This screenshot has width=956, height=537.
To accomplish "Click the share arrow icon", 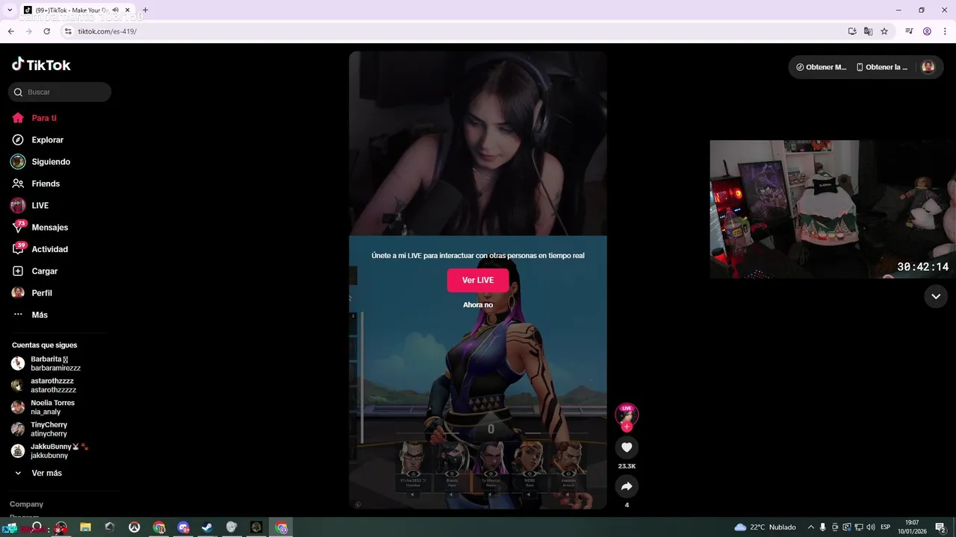I will [x=627, y=486].
